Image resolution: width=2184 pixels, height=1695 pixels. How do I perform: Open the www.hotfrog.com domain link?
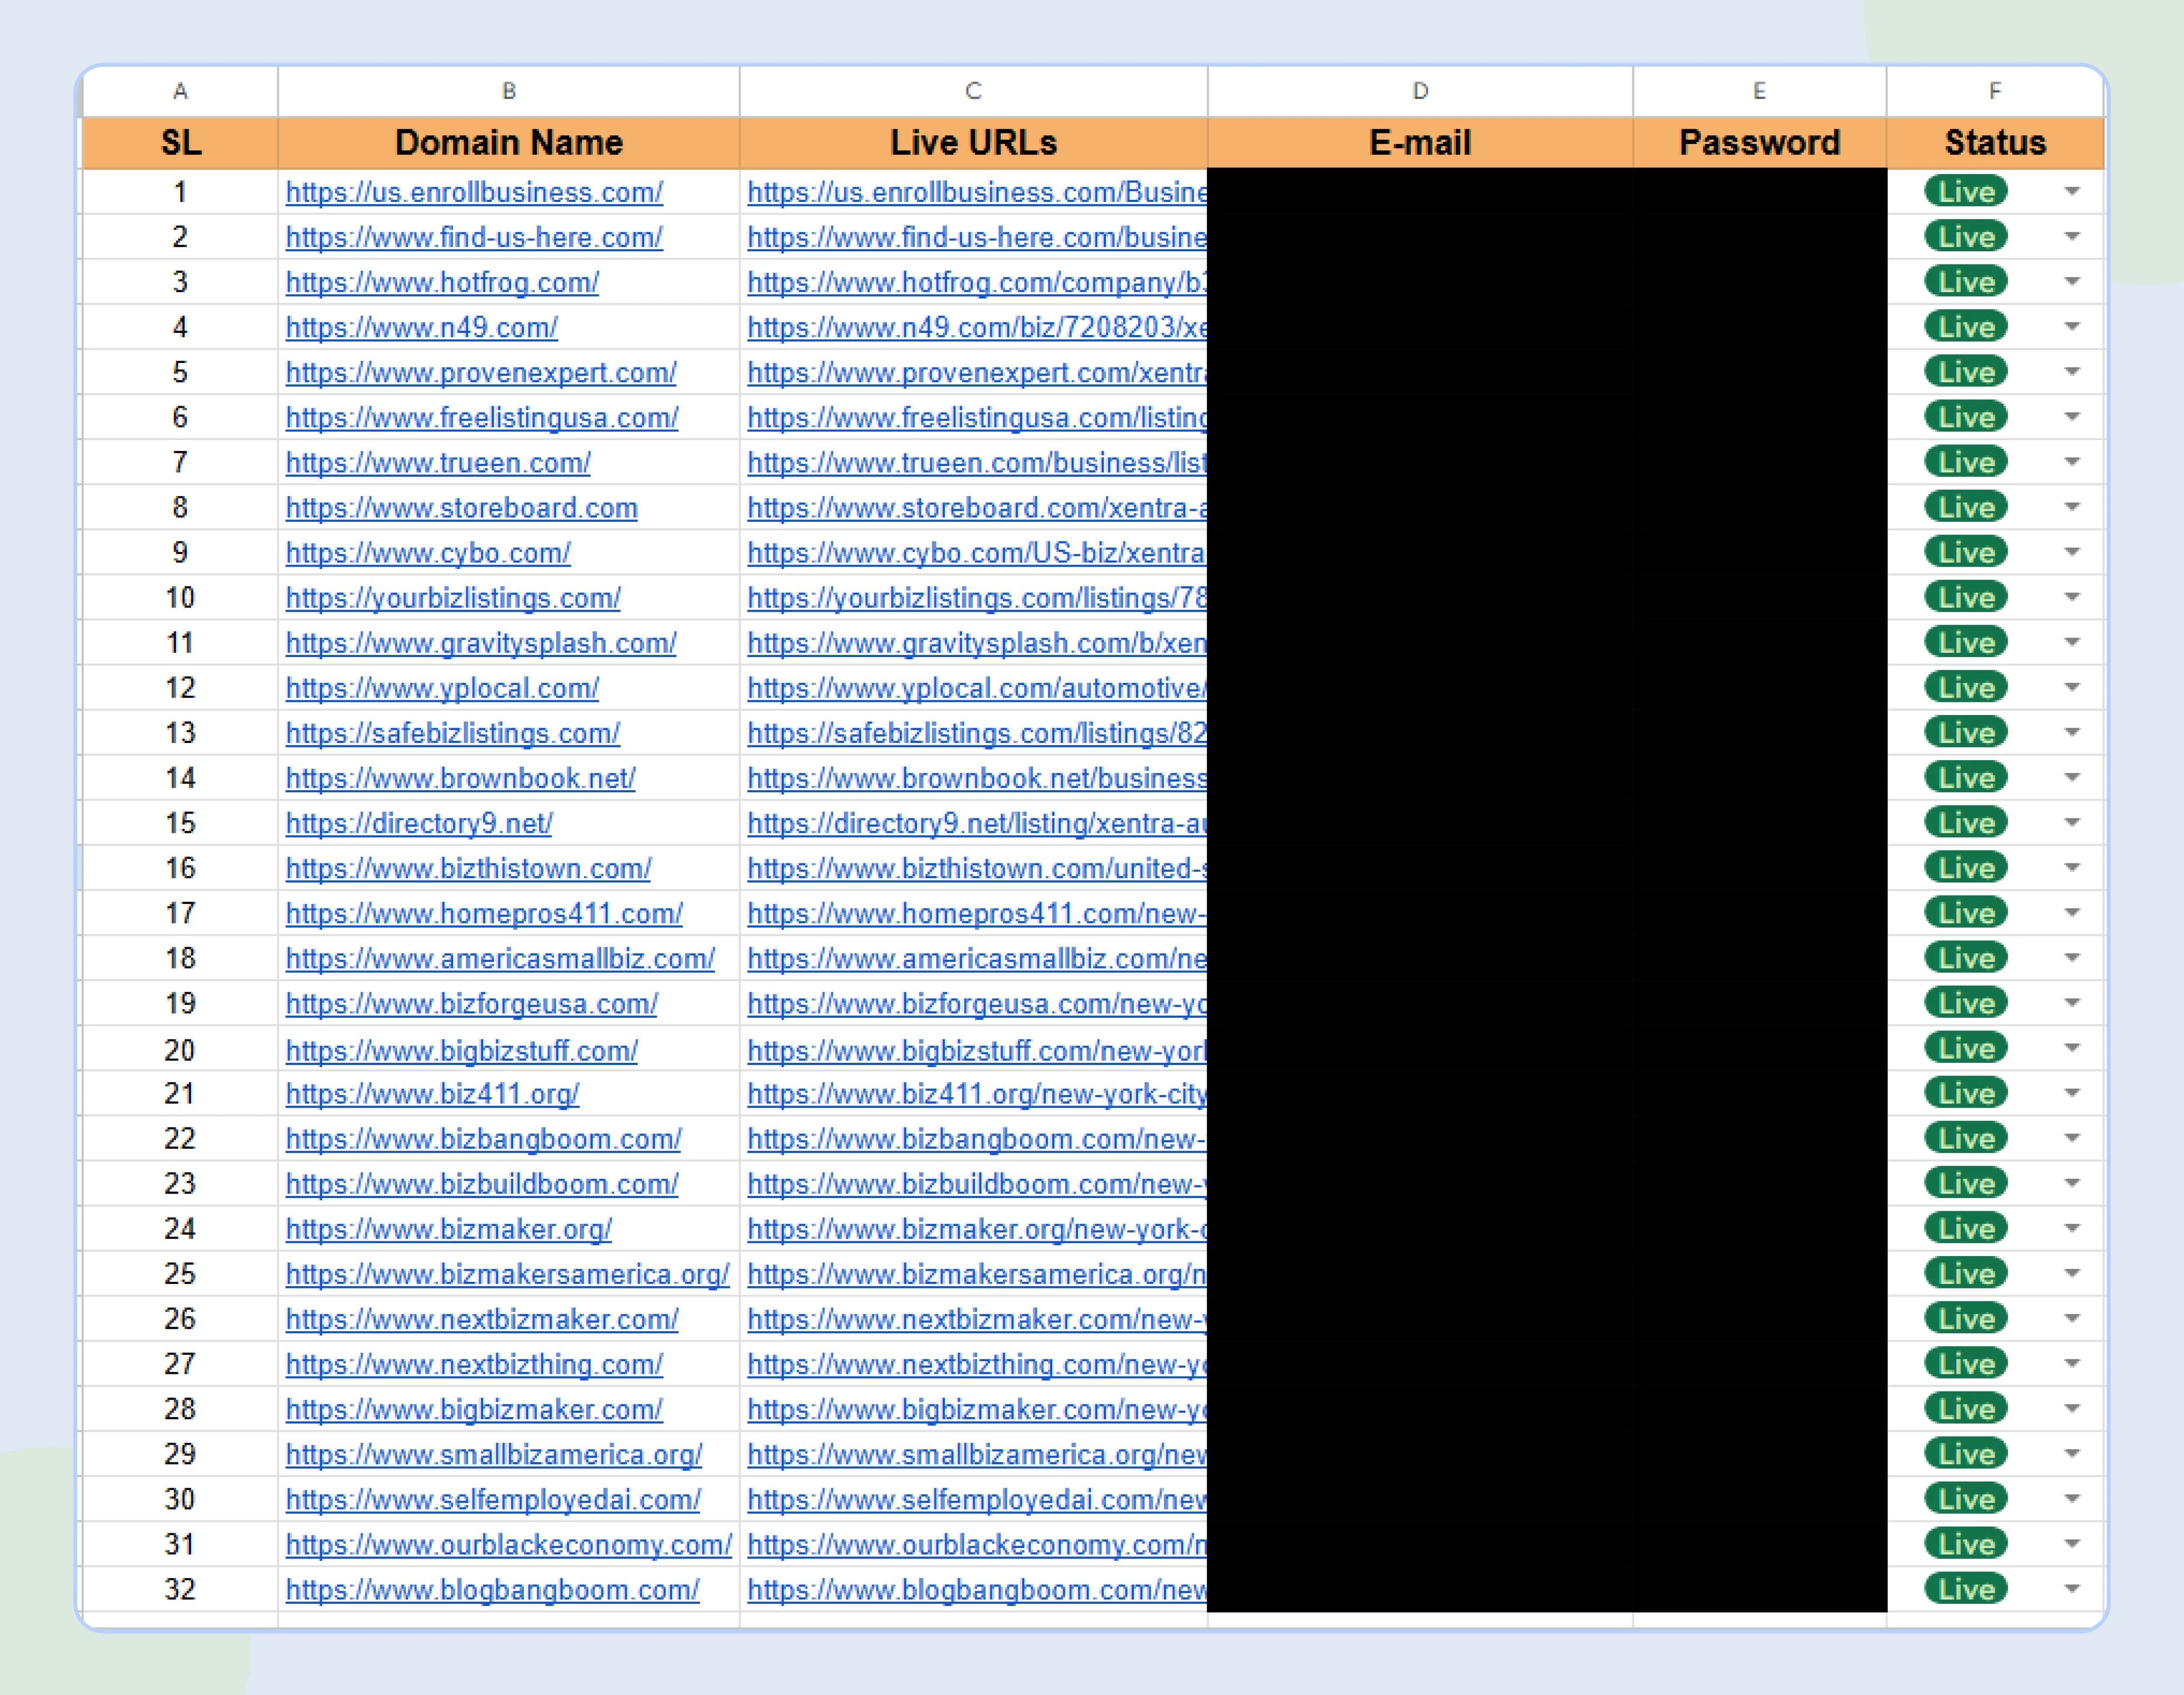(442, 282)
